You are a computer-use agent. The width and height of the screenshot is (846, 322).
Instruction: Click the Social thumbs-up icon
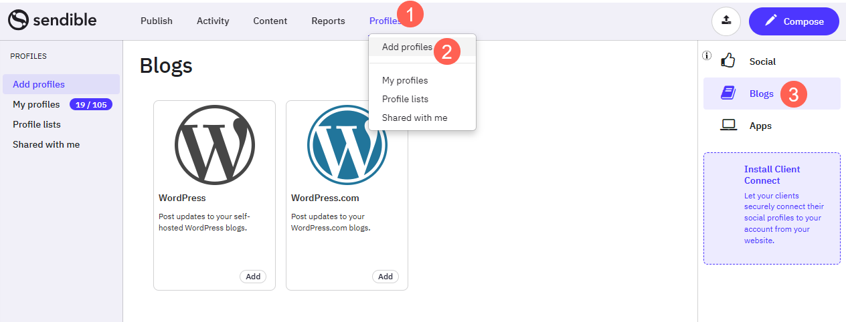(x=728, y=61)
